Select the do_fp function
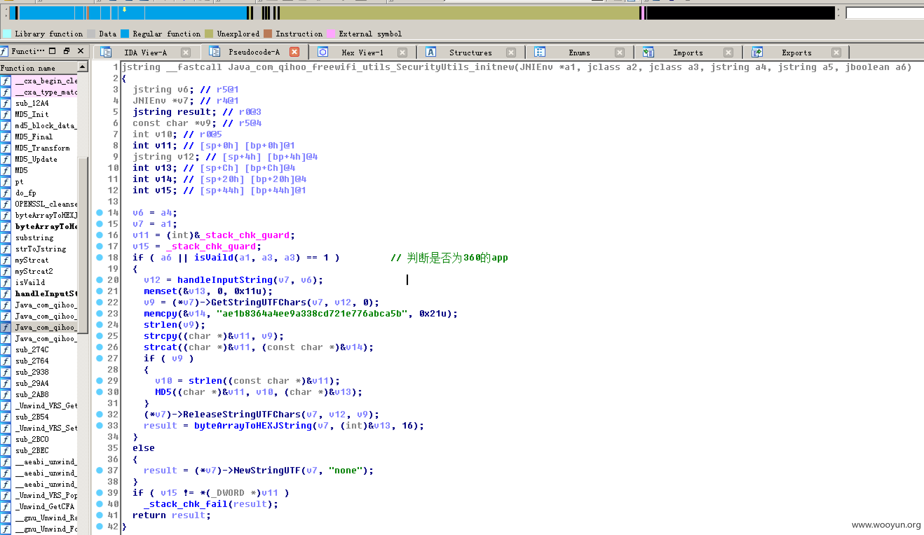The width and height of the screenshot is (924, 535). 26,193
